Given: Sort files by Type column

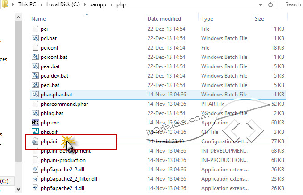Looking at the screenshot, I should (207, 19).
